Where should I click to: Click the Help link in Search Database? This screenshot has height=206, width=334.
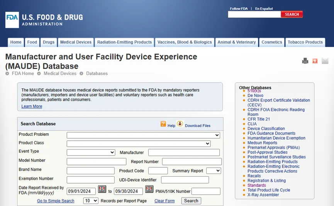pyautogui.click(x=171, y=126)
